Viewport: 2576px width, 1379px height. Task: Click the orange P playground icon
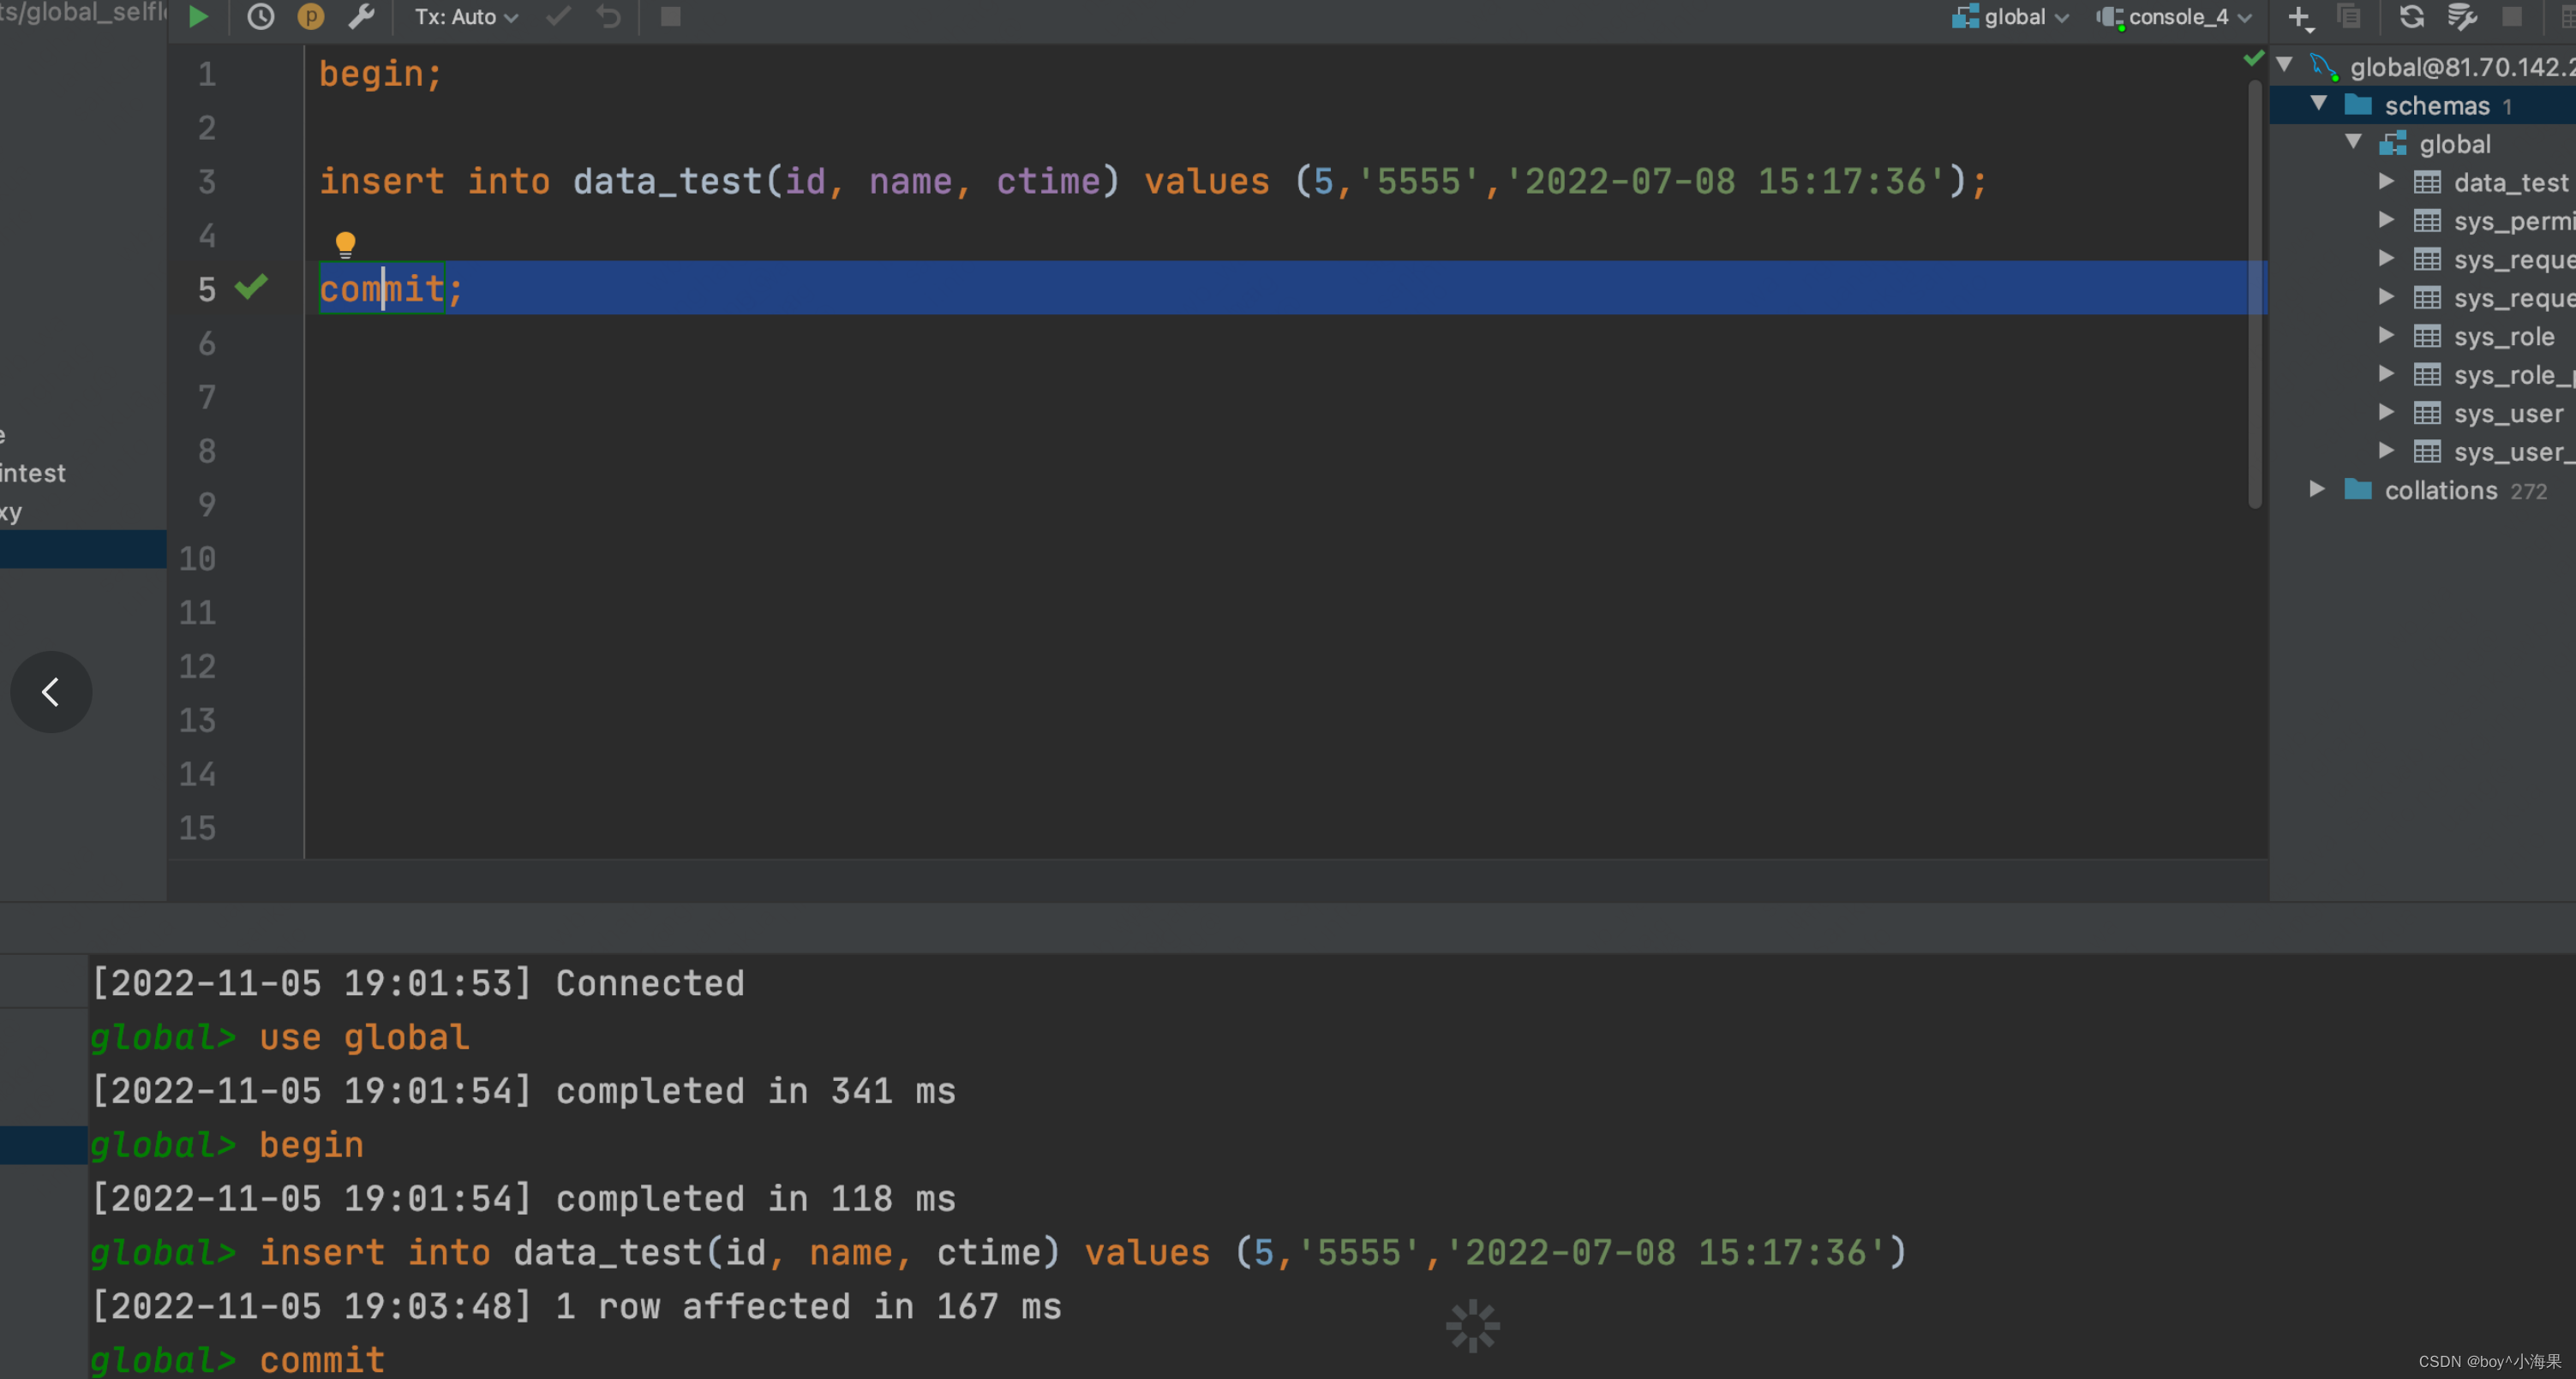pos(311,17)
